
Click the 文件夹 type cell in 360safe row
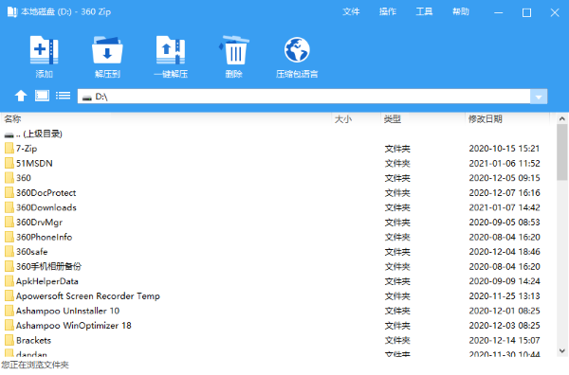[x=397, y=252]
